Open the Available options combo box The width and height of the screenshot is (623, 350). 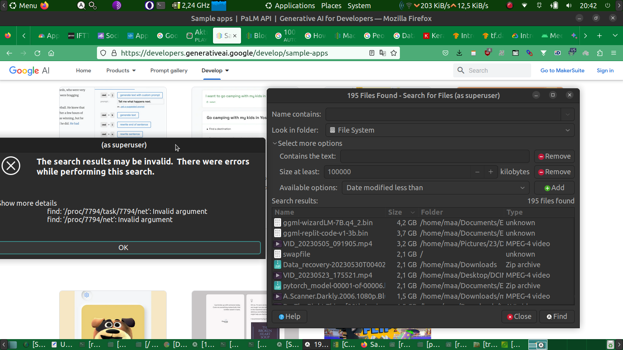435,188
